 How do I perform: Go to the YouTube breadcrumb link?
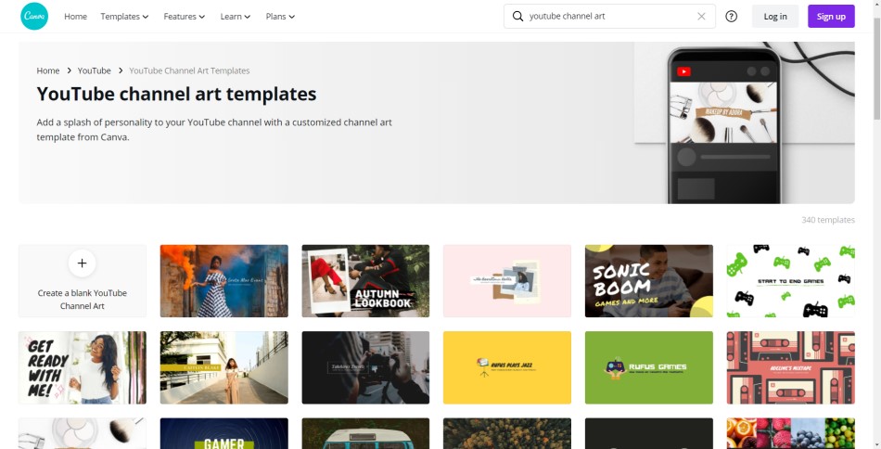pyautogui.click(x=95, y=71)
